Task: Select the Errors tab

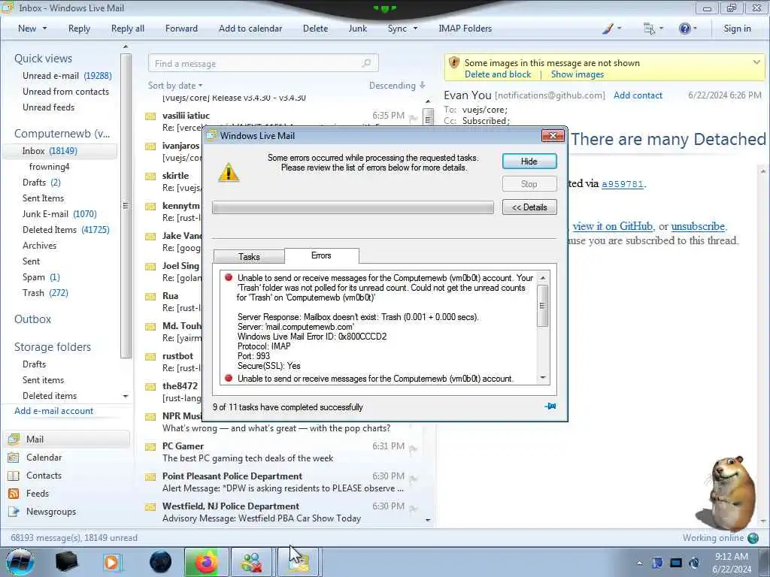Action: tap(321, 255)
